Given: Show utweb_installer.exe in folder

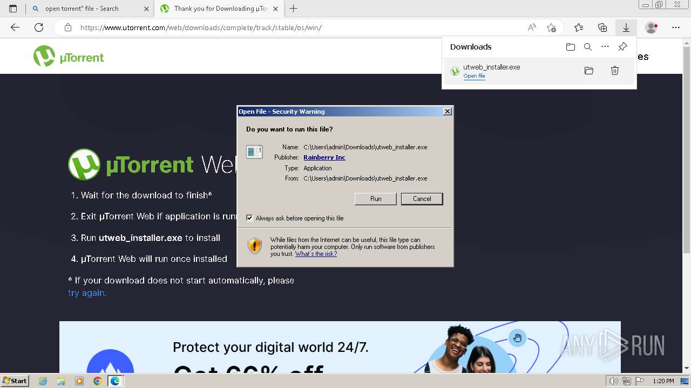Looking at the screenshot, I should [x=589, y=71].
